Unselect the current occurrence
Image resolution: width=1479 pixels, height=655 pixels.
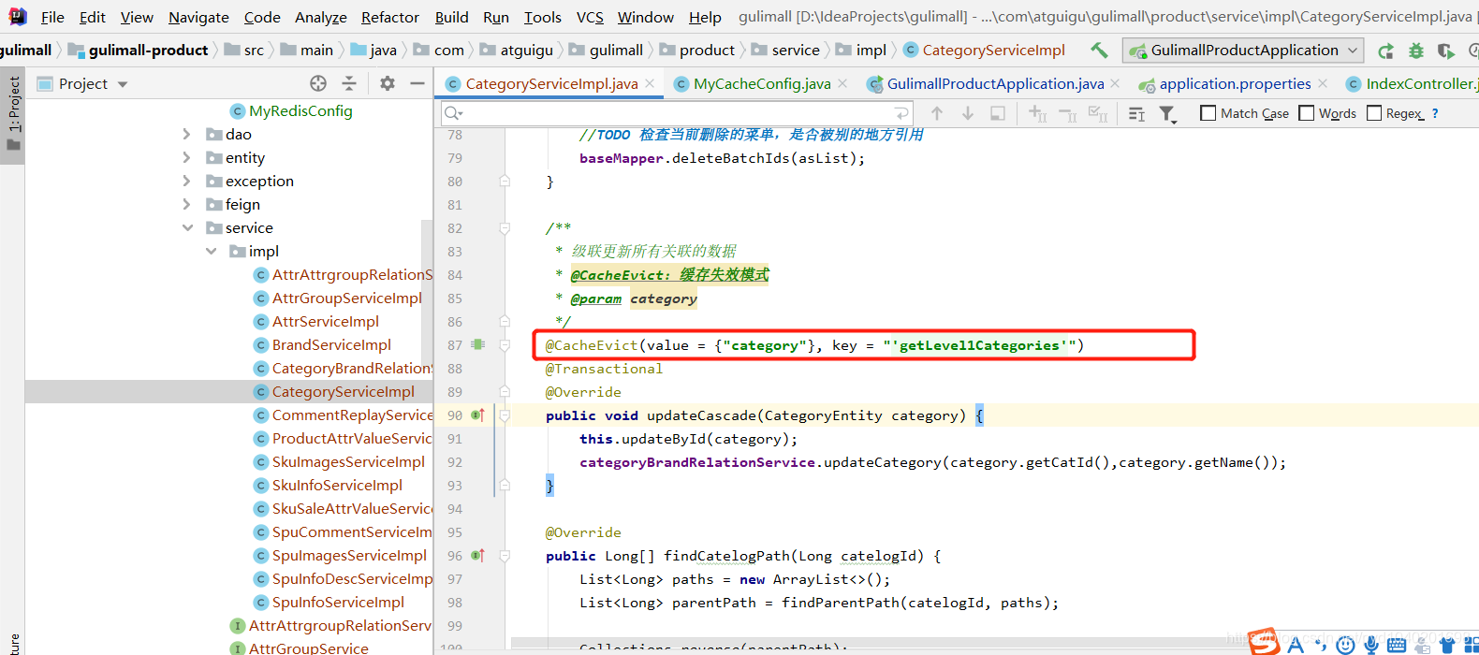pyautogui.click(x=1068, y=114)
